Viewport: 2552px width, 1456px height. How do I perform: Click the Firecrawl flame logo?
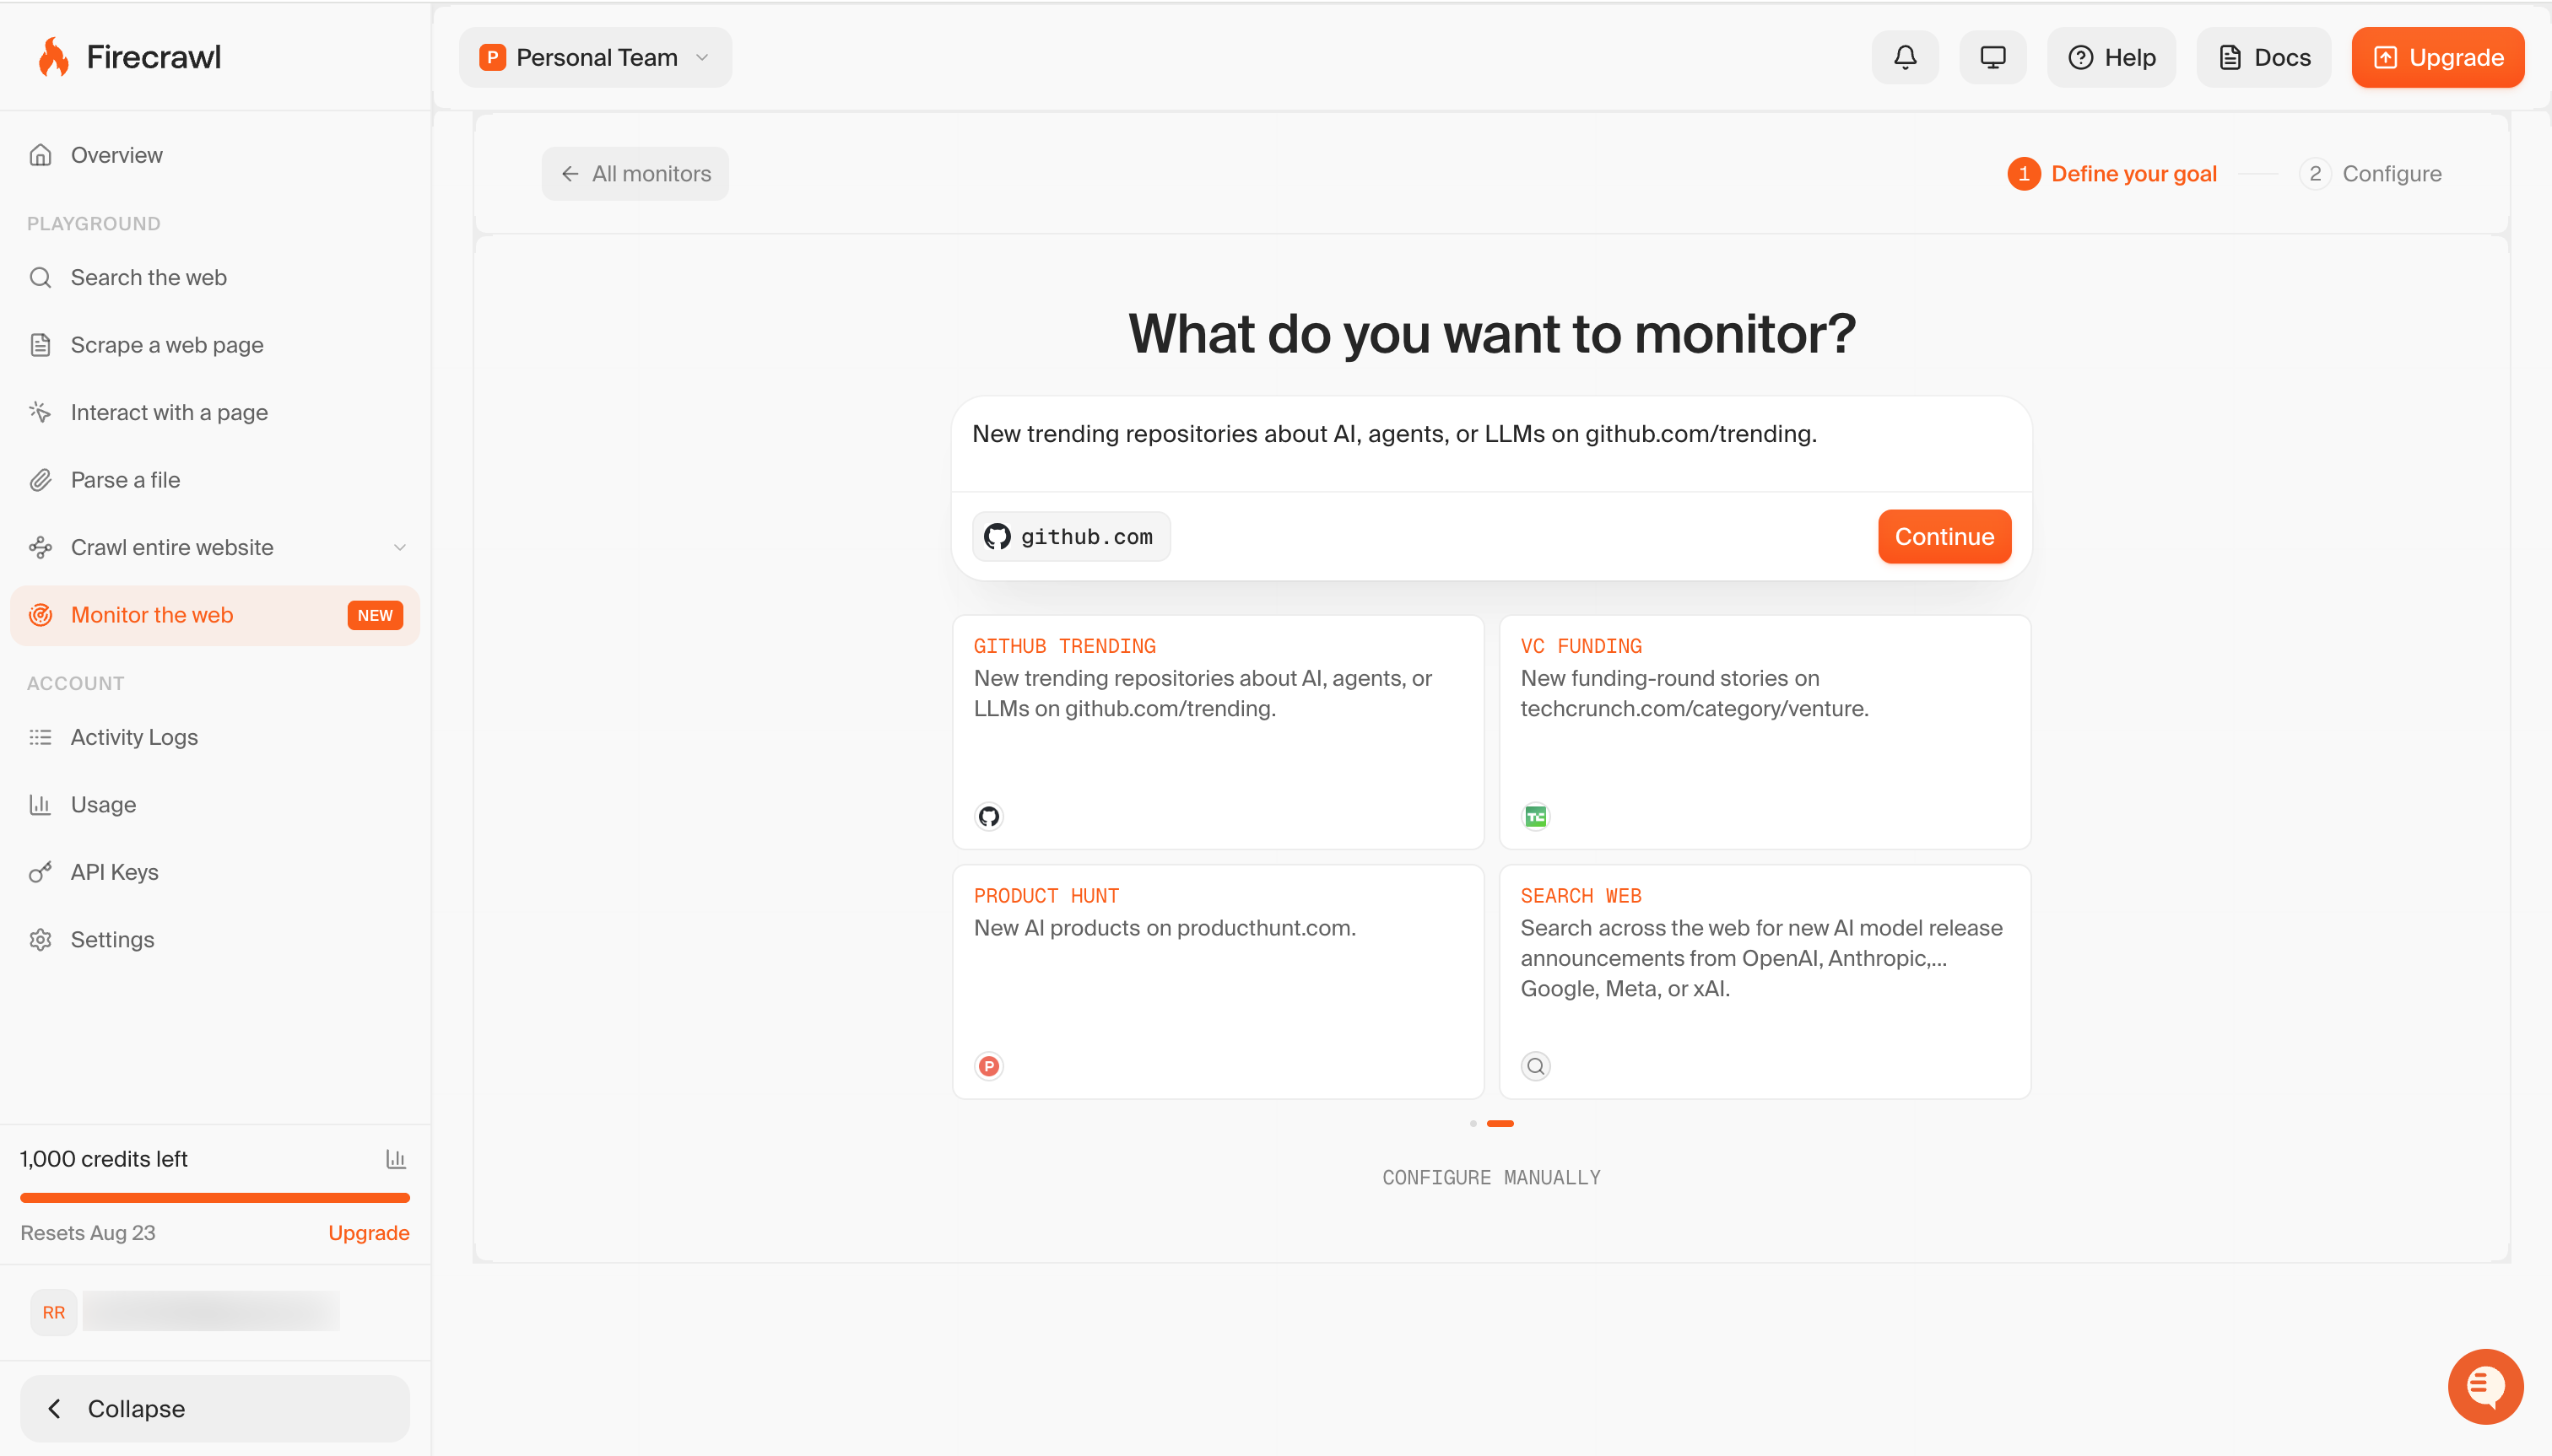(53, 57)
